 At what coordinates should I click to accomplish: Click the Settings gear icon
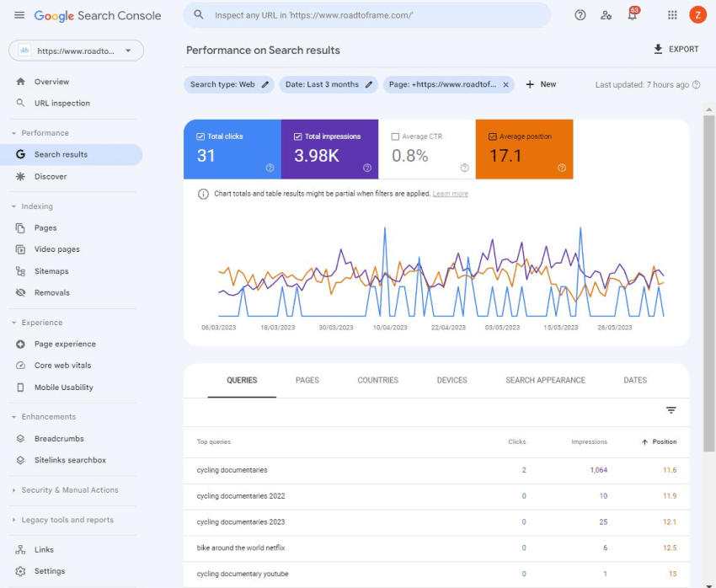20,571
